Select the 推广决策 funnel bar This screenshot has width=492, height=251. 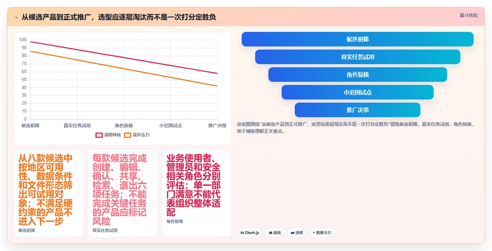[x=357, y=110]
